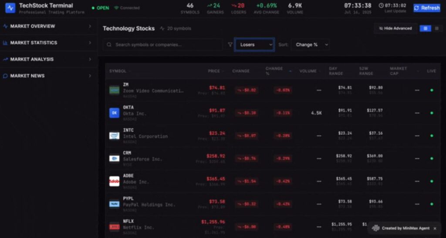
Task: Click the filter funnel icon
Action: [x=230, y=44]
